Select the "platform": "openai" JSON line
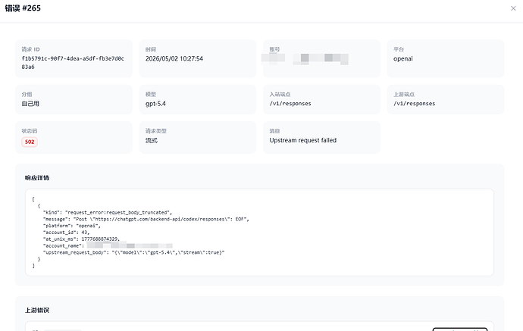 pyautogui.click(x=72, y=226)
